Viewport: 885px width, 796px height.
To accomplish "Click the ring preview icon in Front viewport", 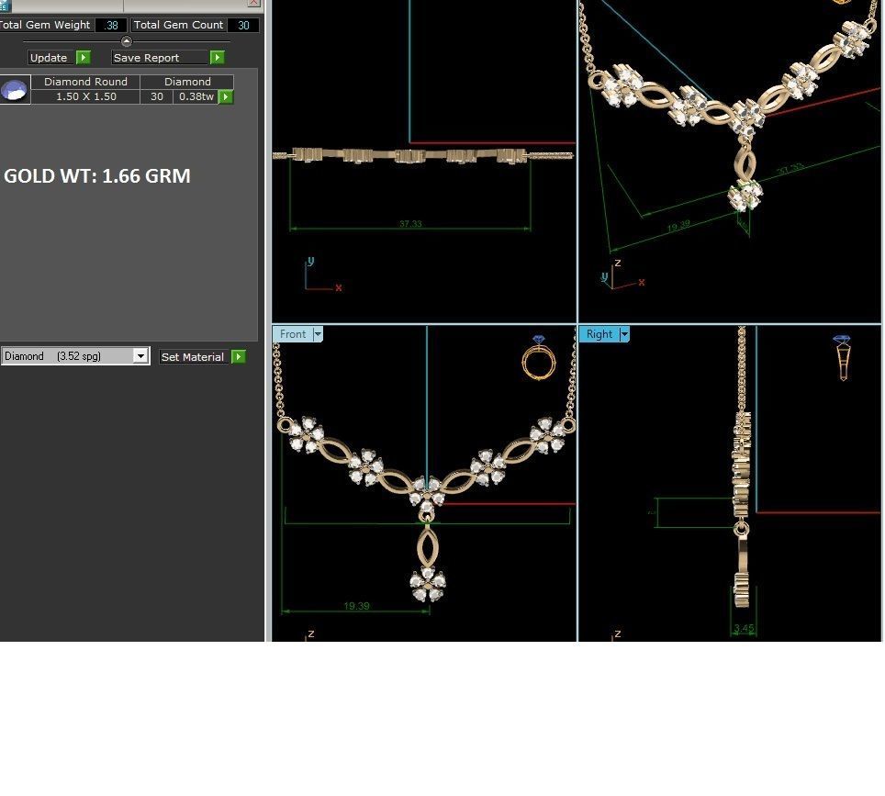I will (539, 363).
